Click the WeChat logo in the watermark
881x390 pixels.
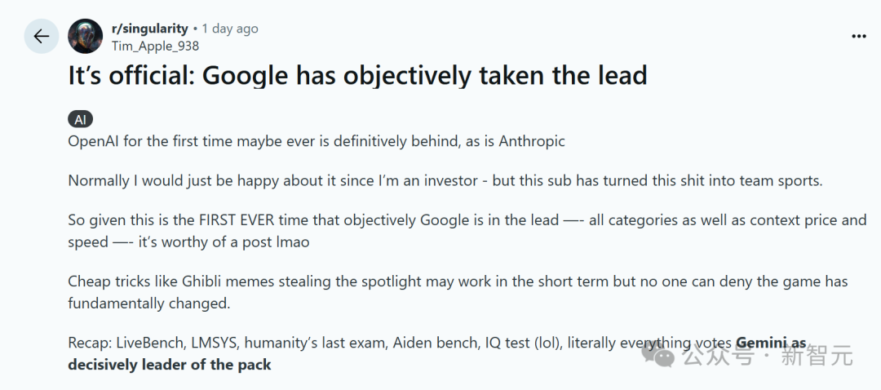pyautogui.click(x=658, y=356)
